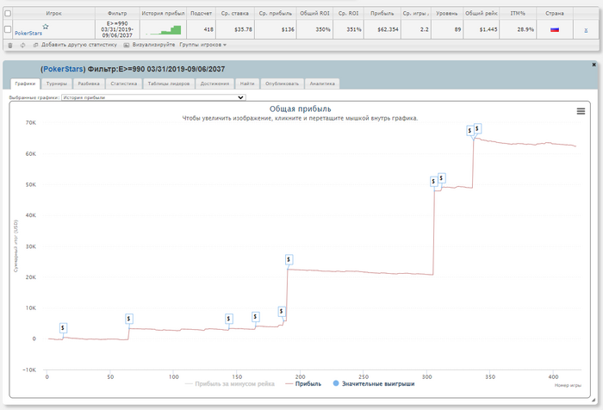The height and width of the screenshot is (410, 603).
Task: Open the Найти tab
Action: pos(247,84)
